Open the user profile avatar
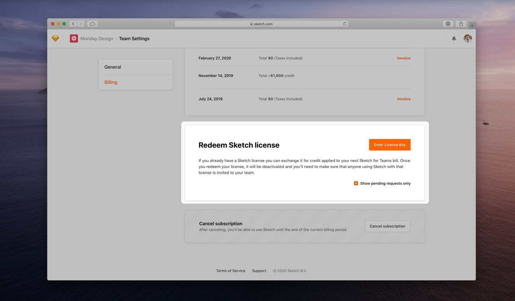The width and height of the screenshot is (515, 301). (x=467, y=38)
